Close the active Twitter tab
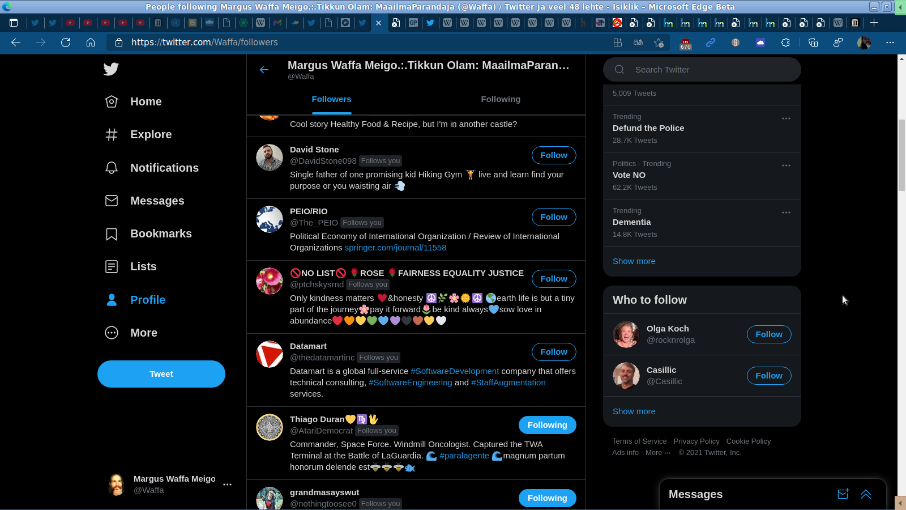The image size is (906, 510). point(379,23)
